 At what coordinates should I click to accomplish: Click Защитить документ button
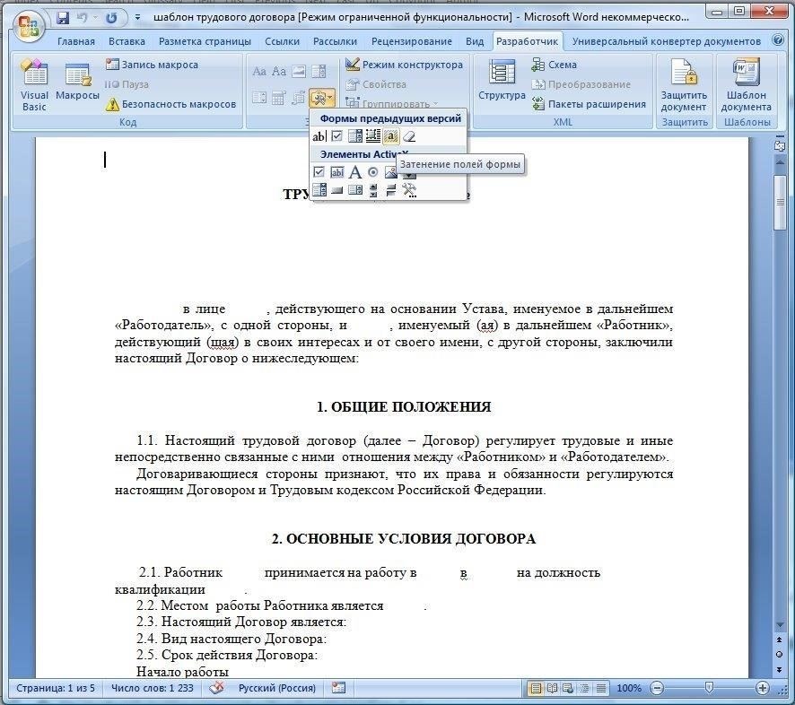pos(684,84)
